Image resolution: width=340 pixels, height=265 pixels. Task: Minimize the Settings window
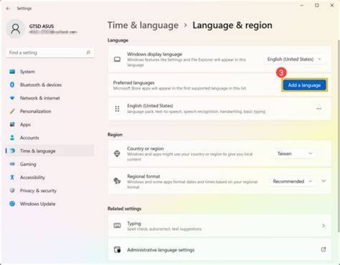pyautogui.click(x=302, y=5)
